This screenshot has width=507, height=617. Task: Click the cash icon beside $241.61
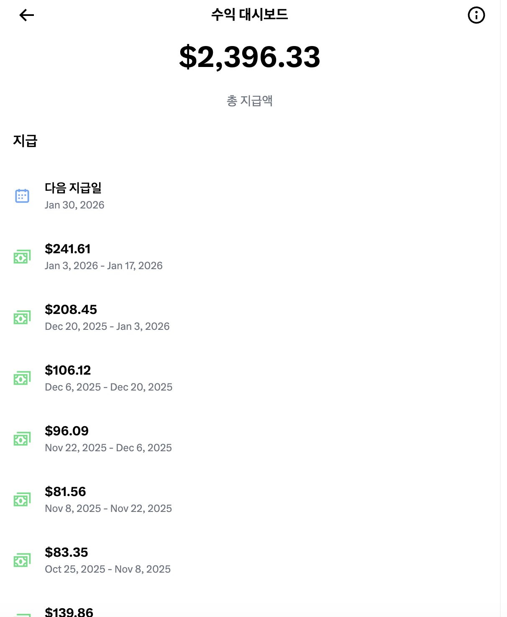tap(22, 257)
